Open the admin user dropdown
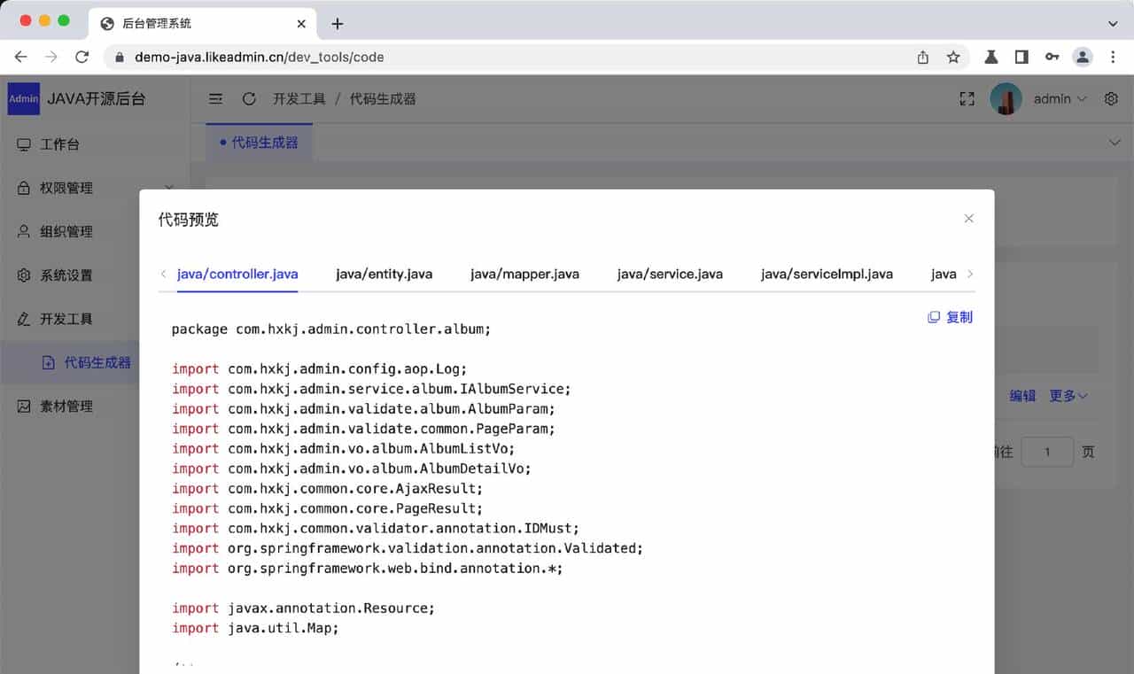 click(1059, 99)
